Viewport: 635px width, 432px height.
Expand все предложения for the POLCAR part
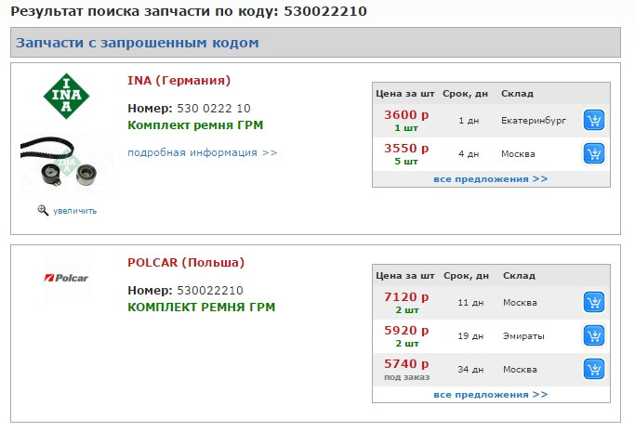pyautogui.click(x=490, y=394)
